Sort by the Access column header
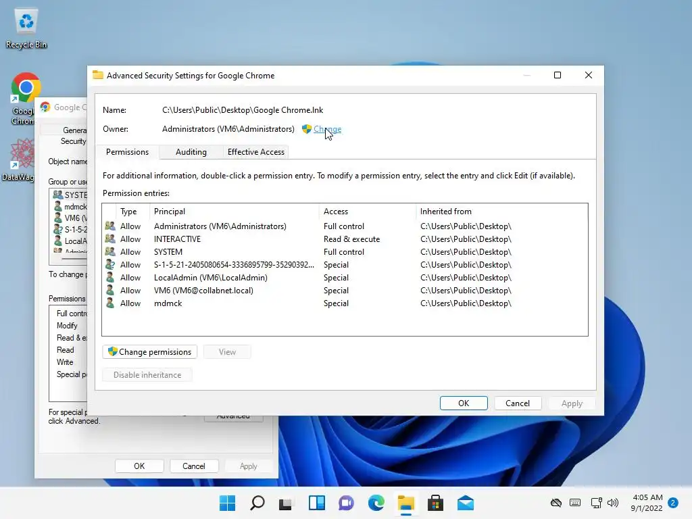Viewport: 692px width, 519px height. point(367,212)
